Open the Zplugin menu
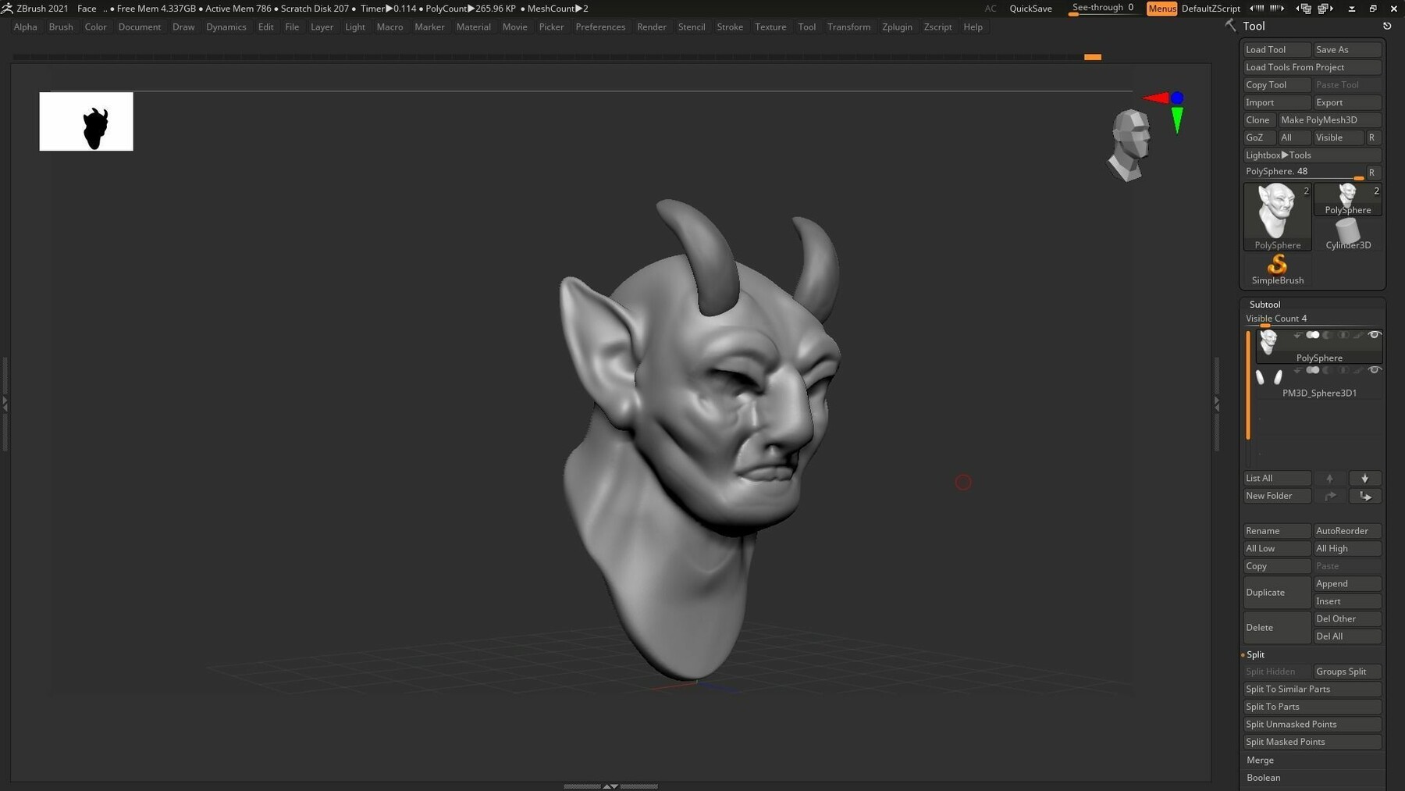 click(x=897, y=27)
